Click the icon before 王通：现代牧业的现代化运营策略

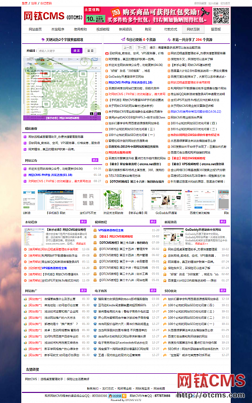tap(95, 355)
